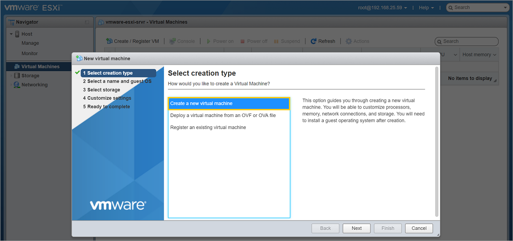Select the Networking navigator icon
The height and width of the screenshot is (241, 513).
click(x=17, y=84)
